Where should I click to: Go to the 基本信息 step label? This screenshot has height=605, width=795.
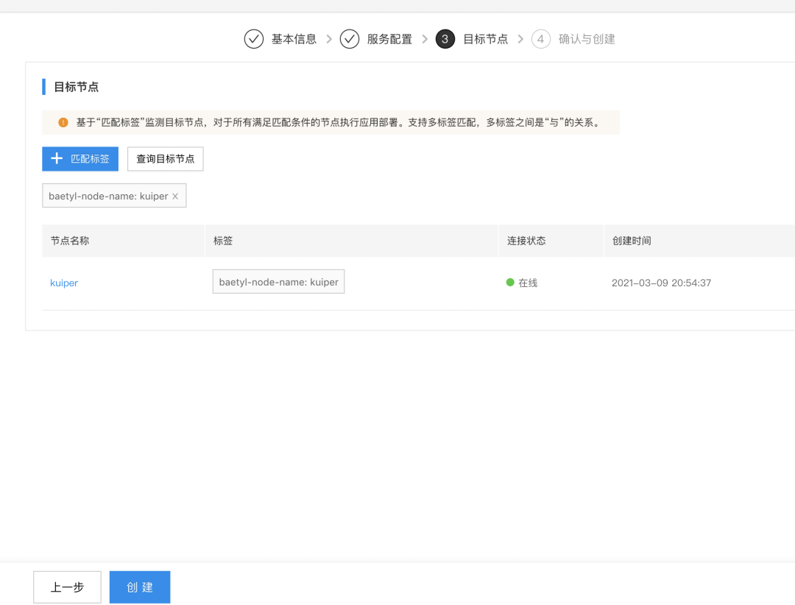coord(294,39)
